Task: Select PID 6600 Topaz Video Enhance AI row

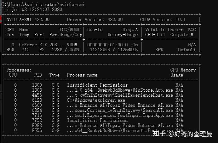Action: click(99, 105)
